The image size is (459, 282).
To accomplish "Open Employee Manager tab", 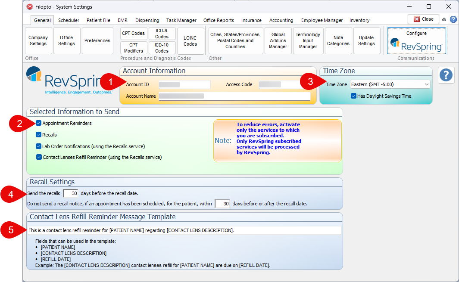I will pyautogui.click(x=322, y=20).
